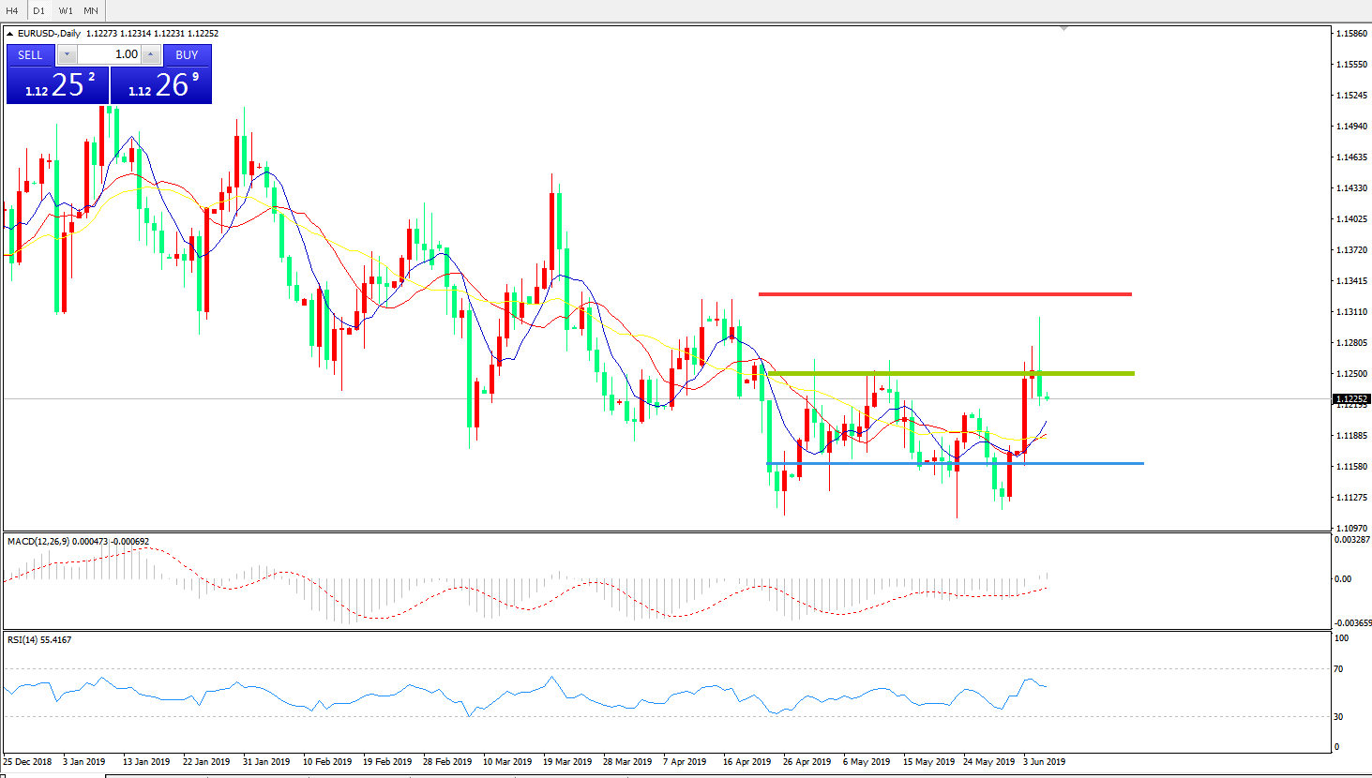The width and height of the screenshot is (1372, 778).
Task: Click the buy price 1.12269 tile
Action: 161,85
